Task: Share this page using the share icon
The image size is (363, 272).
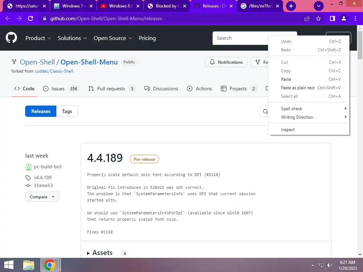Action: 307,18
